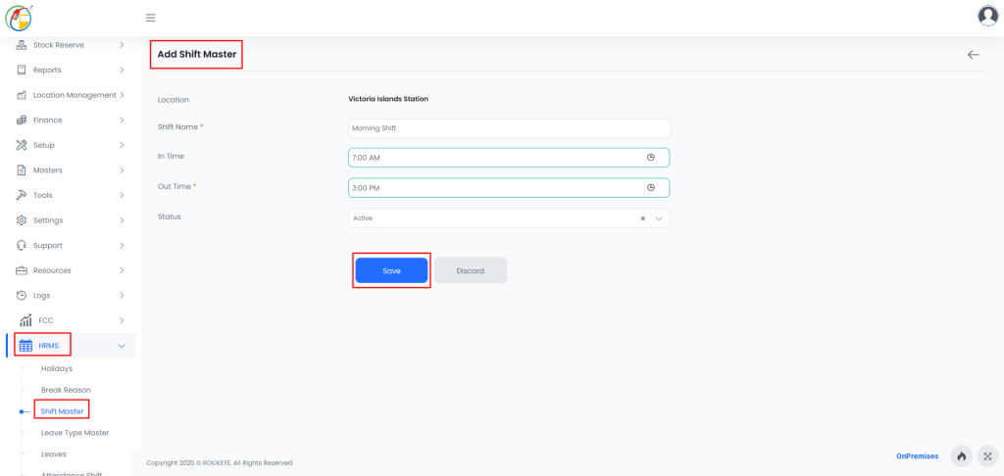
Task: Save the shift master form
Action: (391, 270)
